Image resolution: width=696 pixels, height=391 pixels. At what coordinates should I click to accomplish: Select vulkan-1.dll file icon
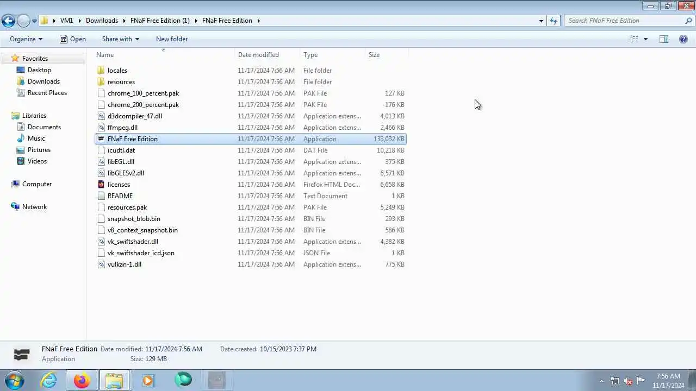point(101,264)
